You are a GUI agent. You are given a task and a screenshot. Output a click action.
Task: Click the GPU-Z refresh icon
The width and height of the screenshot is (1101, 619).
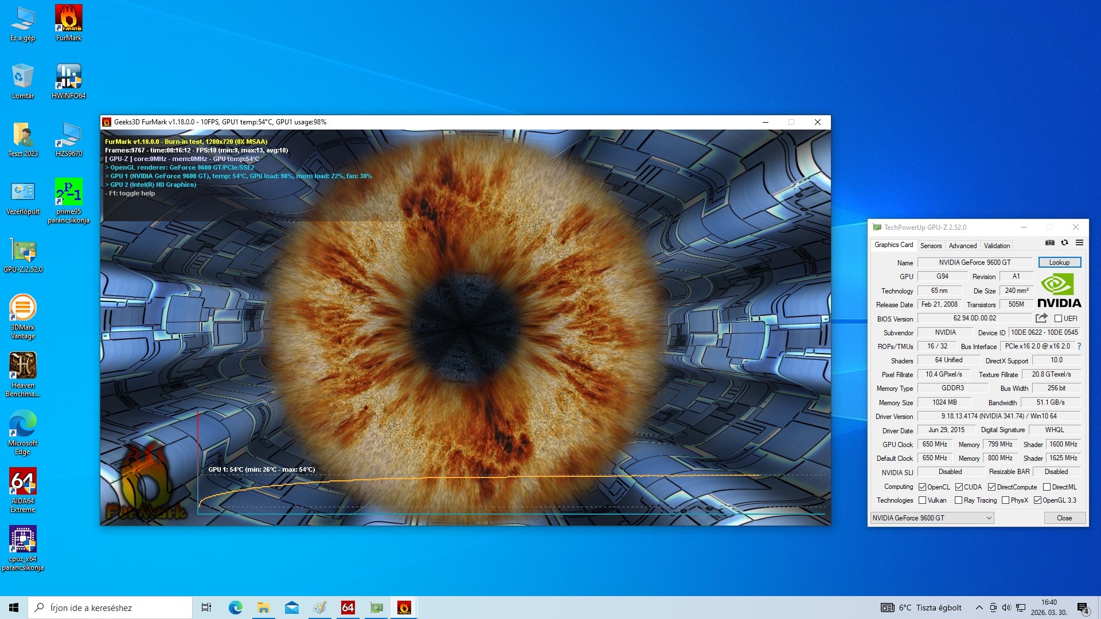click(1064, 243)
